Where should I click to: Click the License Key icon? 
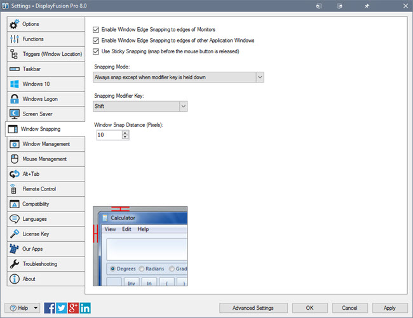(14, 234)
